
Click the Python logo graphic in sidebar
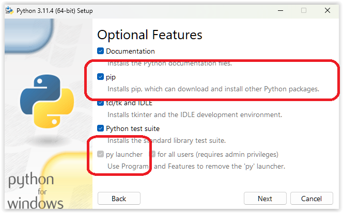click(47, 101)
